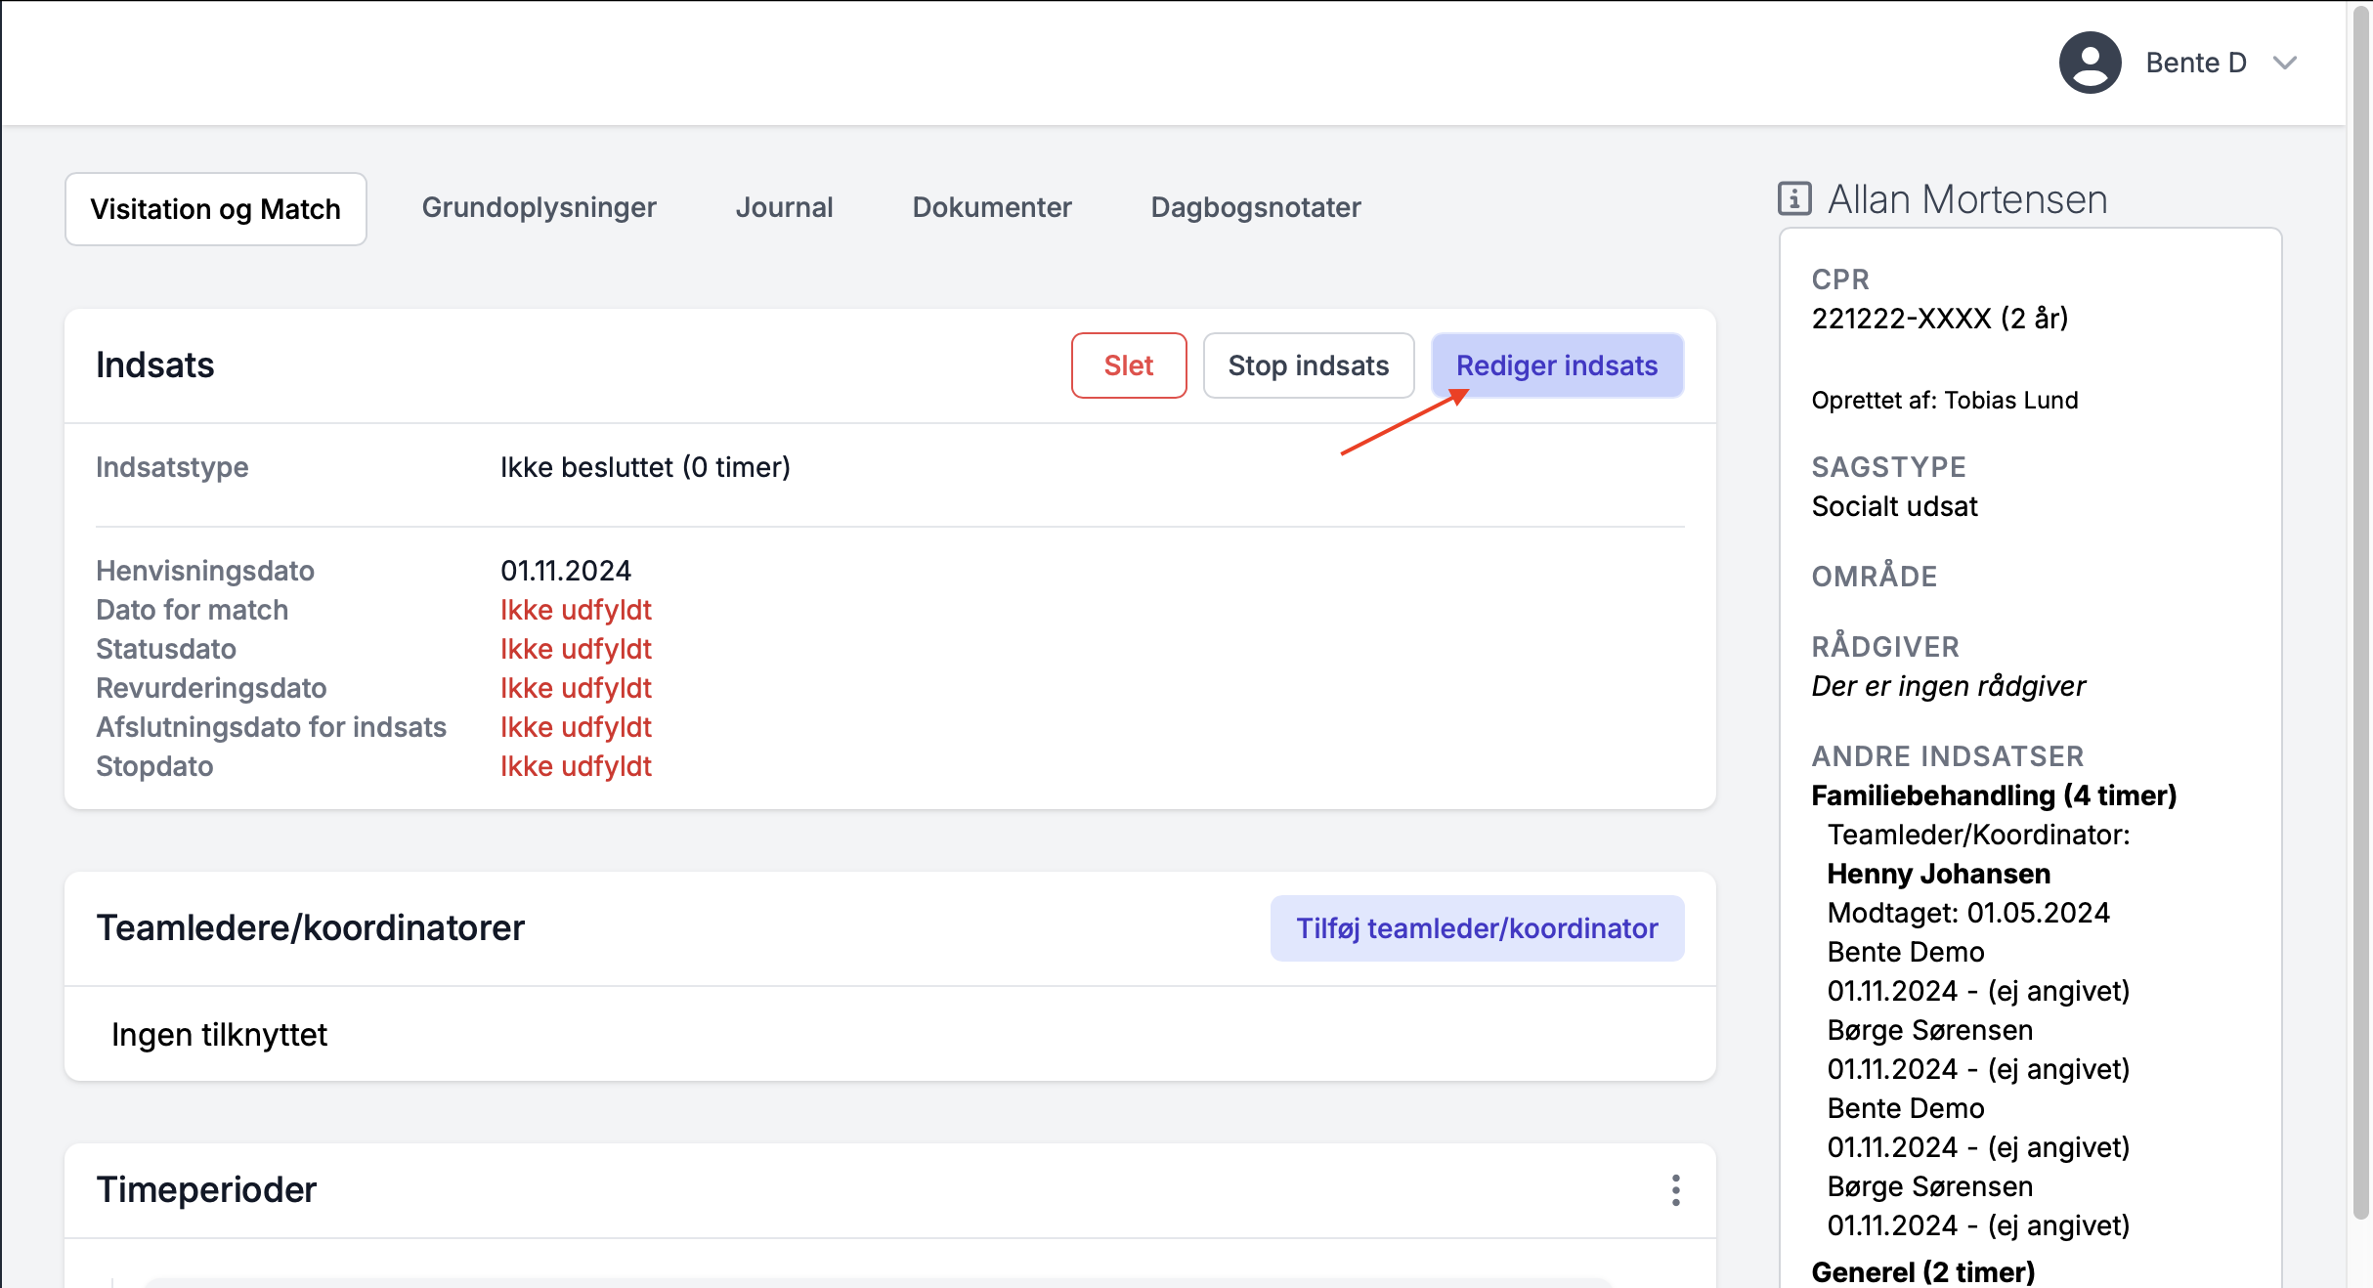Click the Bente D user name
Viewport: 2373px width, 1288px height.
click(2196, 63)
